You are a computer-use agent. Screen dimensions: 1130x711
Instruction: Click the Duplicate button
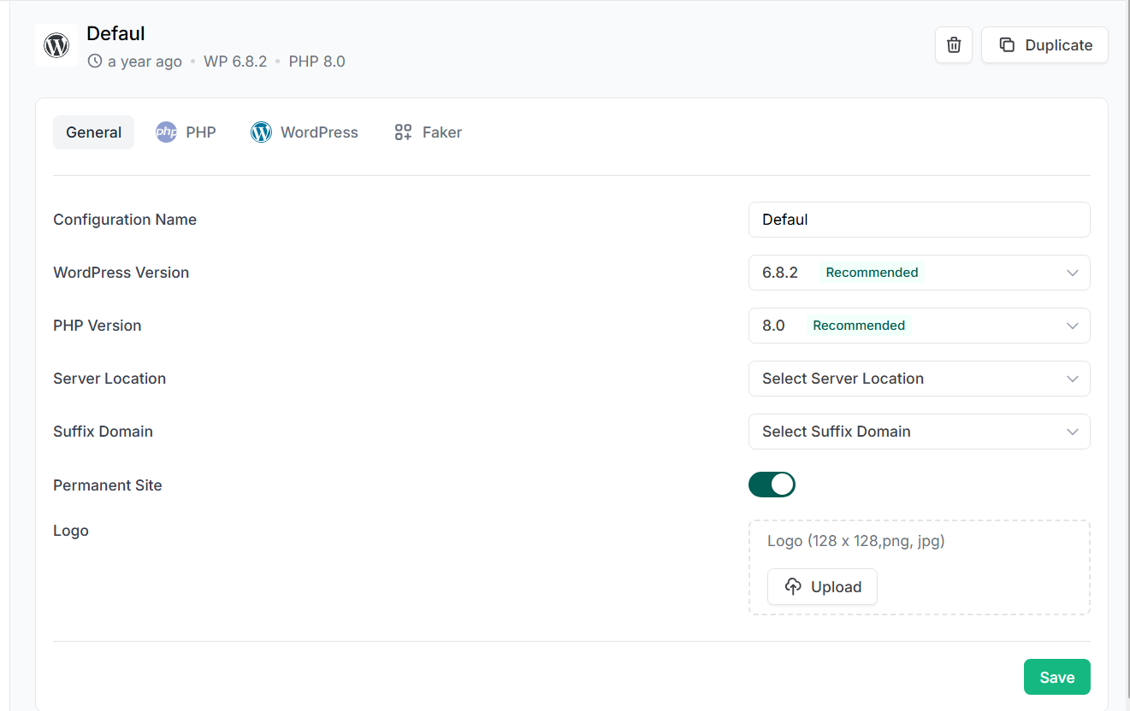(x=1044, y=45)
